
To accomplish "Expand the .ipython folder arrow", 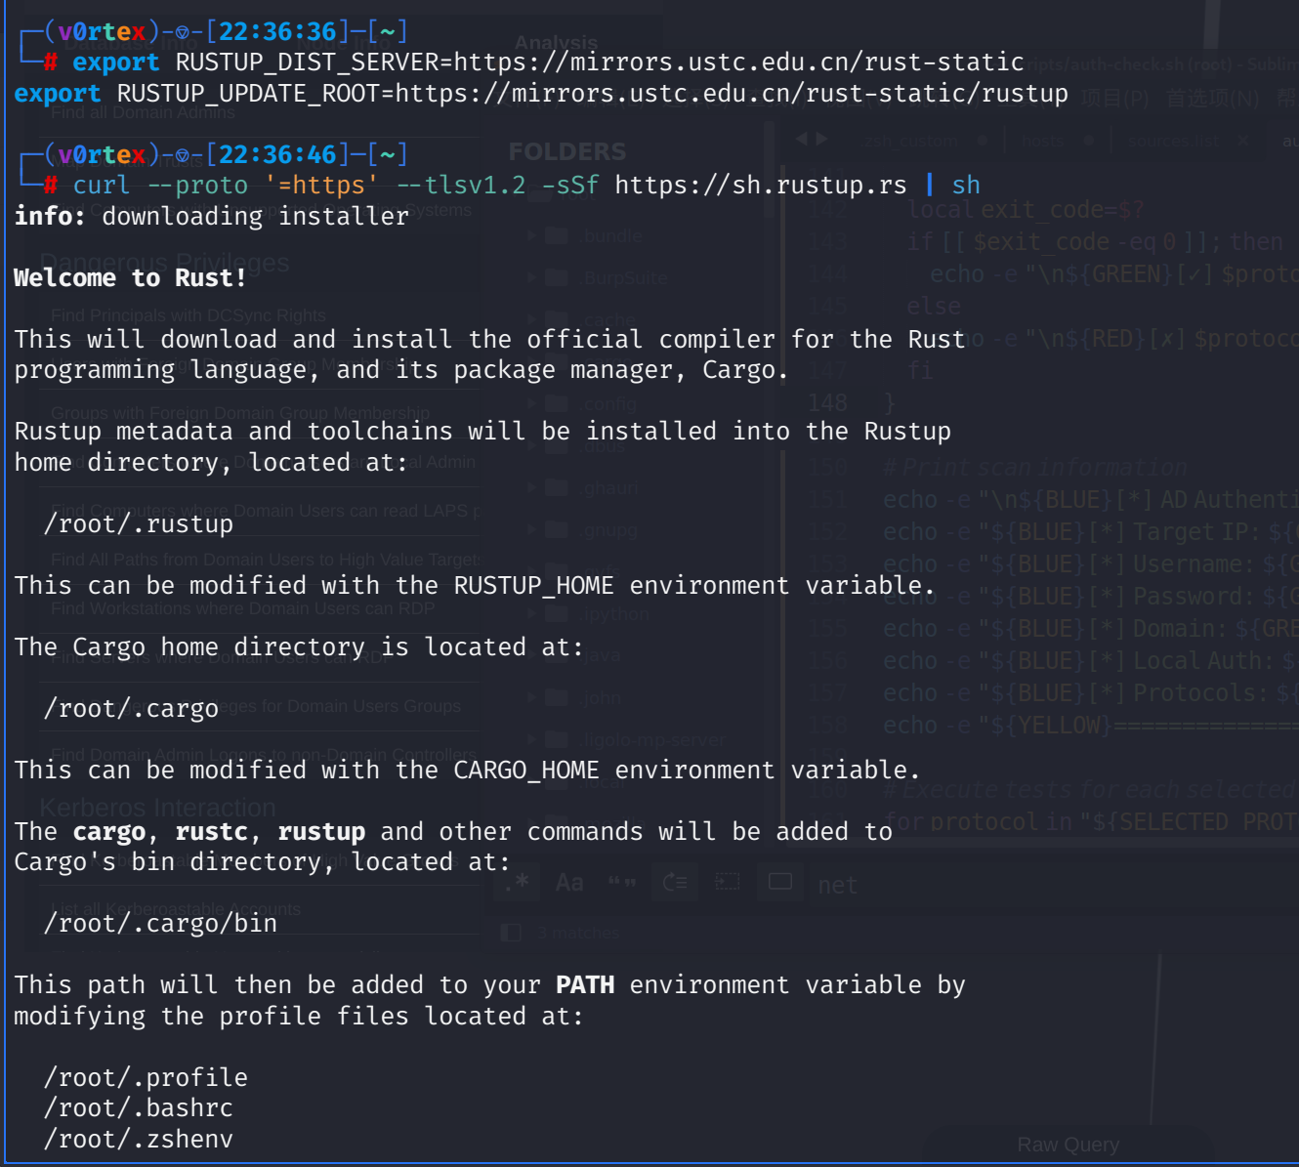I will 531,613.
